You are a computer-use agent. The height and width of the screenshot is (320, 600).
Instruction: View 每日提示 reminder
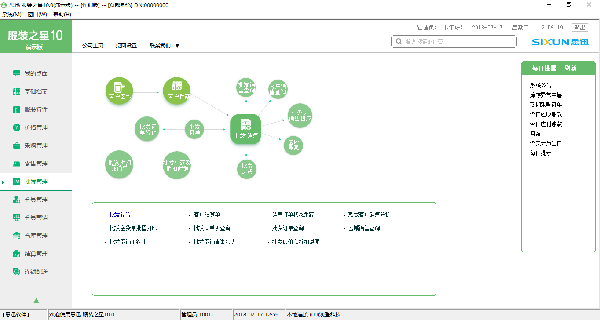[x=541, y=153]
